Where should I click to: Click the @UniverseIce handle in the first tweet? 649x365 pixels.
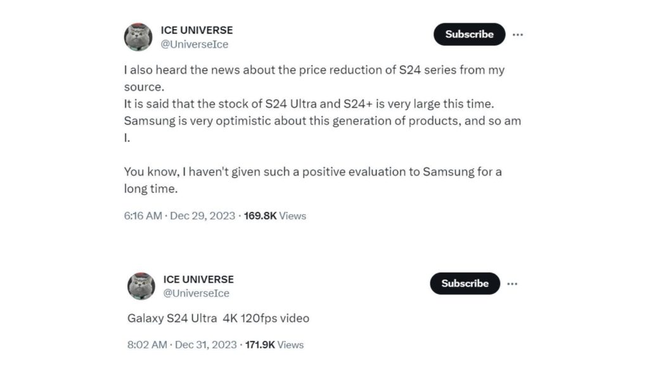(195, 44)
